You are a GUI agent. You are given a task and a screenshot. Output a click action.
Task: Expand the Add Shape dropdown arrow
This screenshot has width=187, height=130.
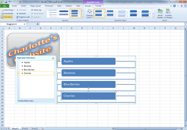point(15,10)
